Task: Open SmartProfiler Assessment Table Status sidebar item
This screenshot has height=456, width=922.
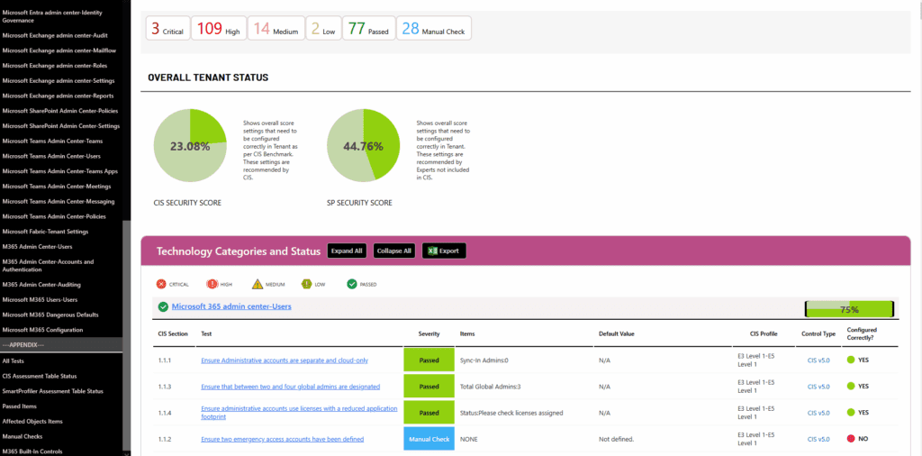Action: (x=53, y=391)
